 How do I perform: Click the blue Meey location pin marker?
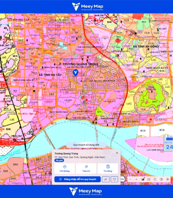[x=75, y=73]
